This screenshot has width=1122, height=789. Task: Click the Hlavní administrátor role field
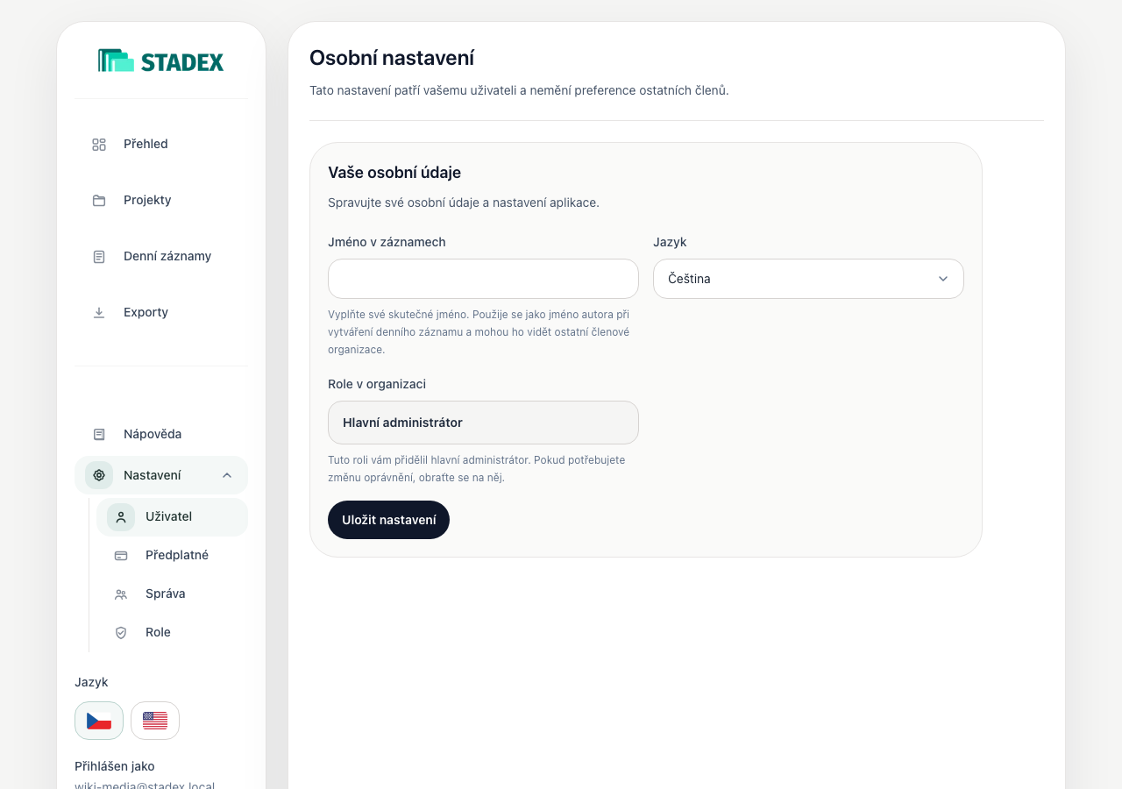pos(483,423)
